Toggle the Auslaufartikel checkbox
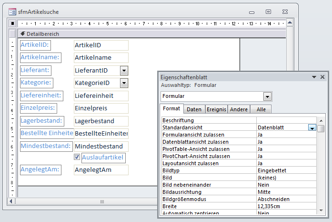Screen dimensions: 332x222 [x=77, y=157]
